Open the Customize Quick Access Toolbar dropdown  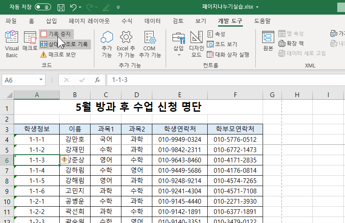pos(118,7)
